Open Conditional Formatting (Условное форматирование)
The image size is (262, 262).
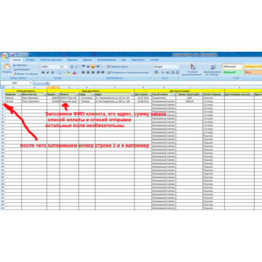[193, 70]
